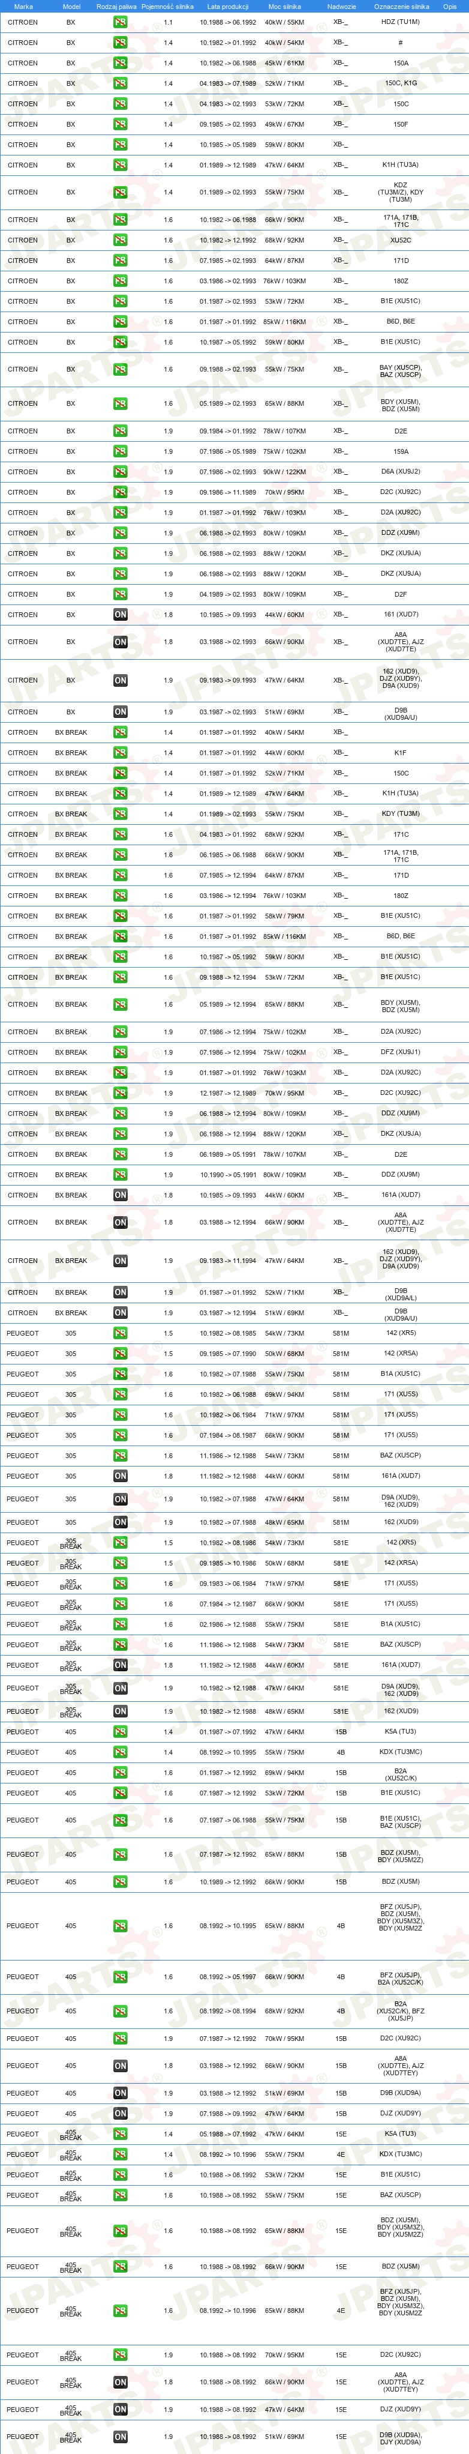Viewport: 469px width, 2454px height.
Task: Click diesel icon in BX BREAK 161A (XUD7) row
Action: [120, 1196]
